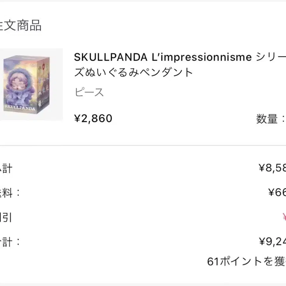Click the ¥8,58 subtotal amount

point(272,168)
